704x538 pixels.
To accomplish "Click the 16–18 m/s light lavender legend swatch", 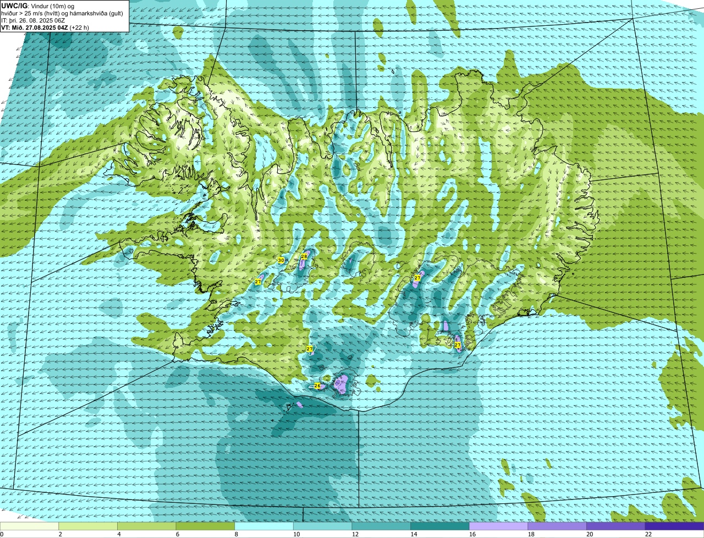I will coord(499,526).
